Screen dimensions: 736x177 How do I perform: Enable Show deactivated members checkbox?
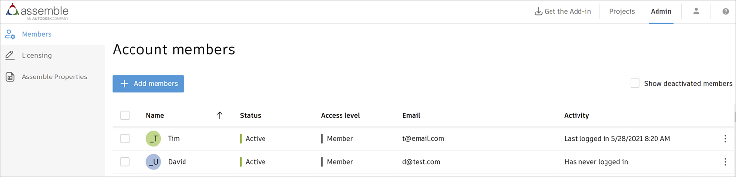pyautogui.click(x=635, y=83)
